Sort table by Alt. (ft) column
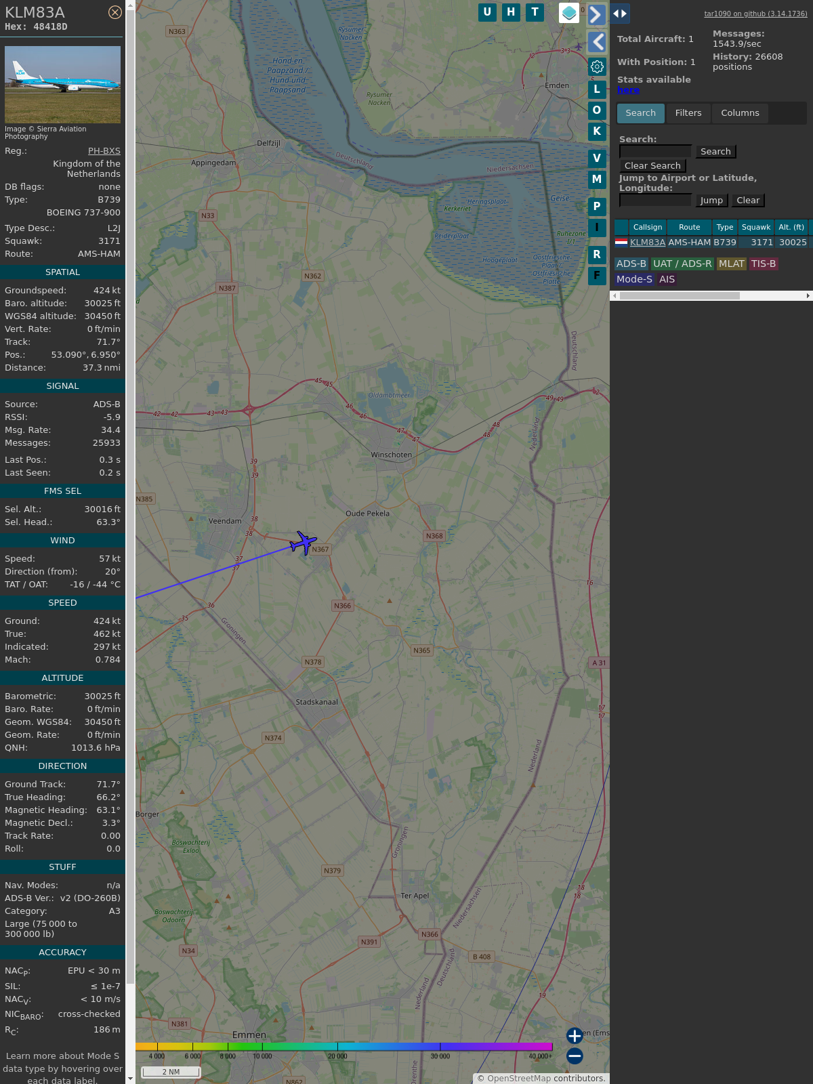 [x=791, y=228]
